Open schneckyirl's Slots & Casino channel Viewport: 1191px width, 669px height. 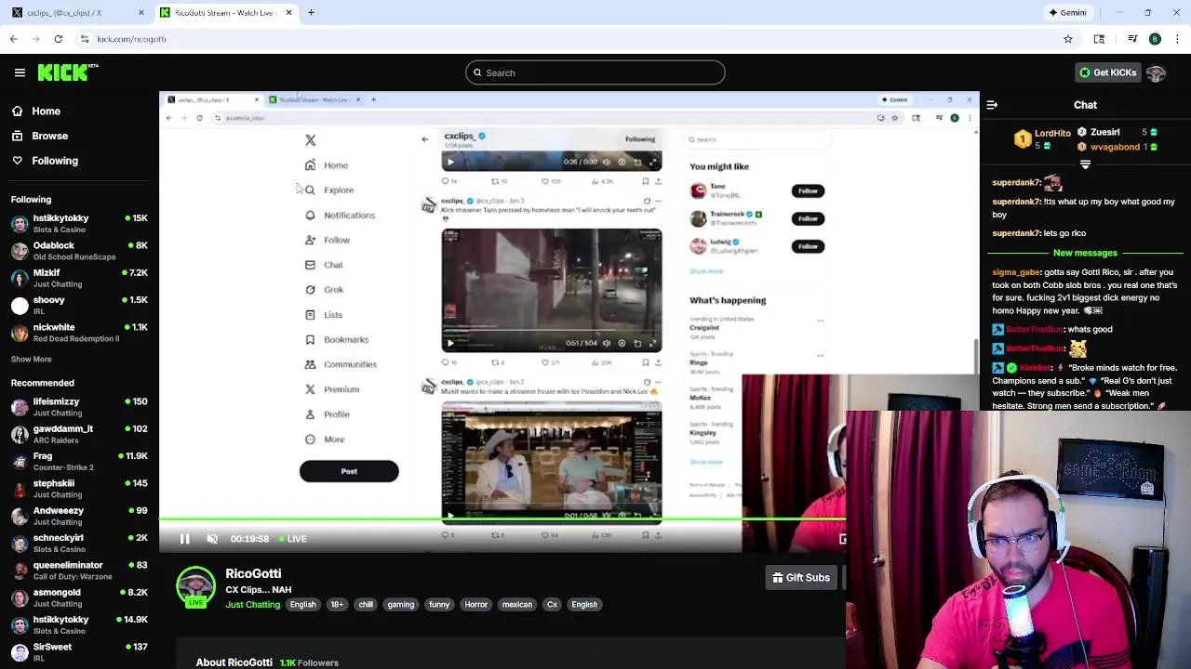79,543
